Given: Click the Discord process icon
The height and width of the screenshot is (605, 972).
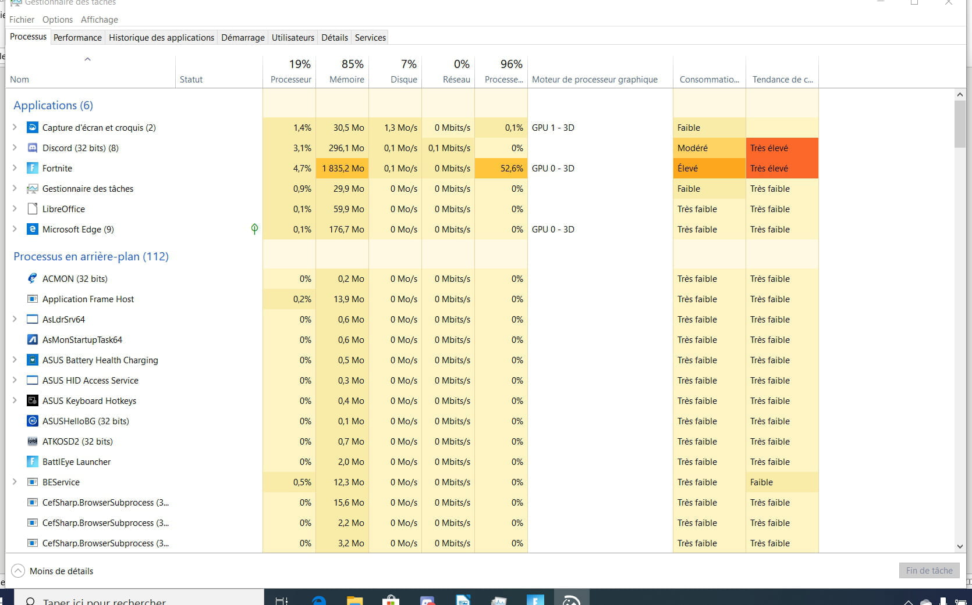Looking at the screenshot, I should coord(33,148).
